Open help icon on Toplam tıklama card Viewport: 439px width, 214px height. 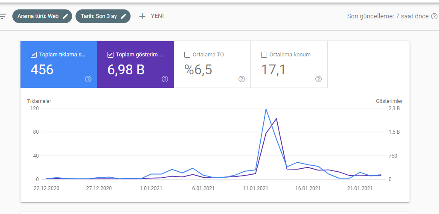[88, 79]
